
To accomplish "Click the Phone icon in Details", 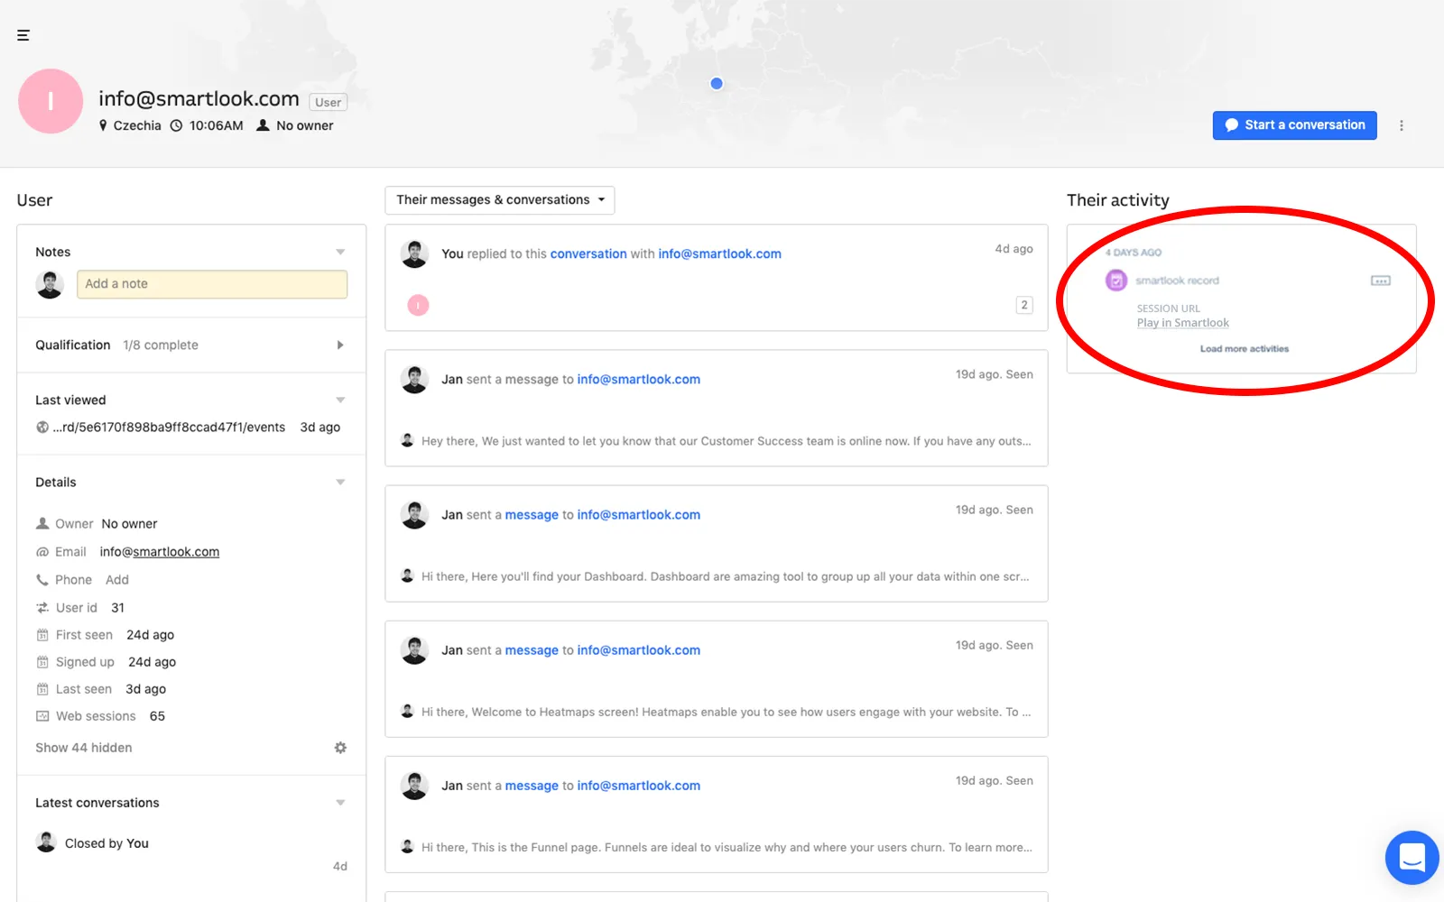I will point(42,580).
